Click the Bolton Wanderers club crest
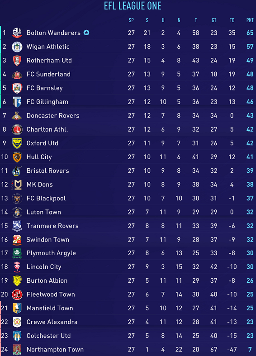The image size is (256, 356). pos(17,33)
